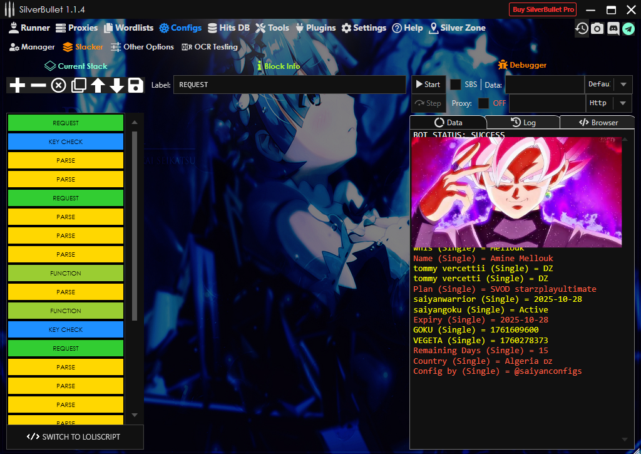Image resolution: width=641 pixels, height=454 pixels.
Task: Move selected block down with arrow icon
Action: click(x=117, y=86)
